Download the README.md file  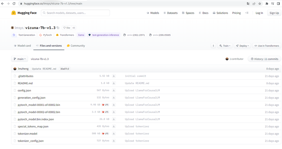[114, 83]
